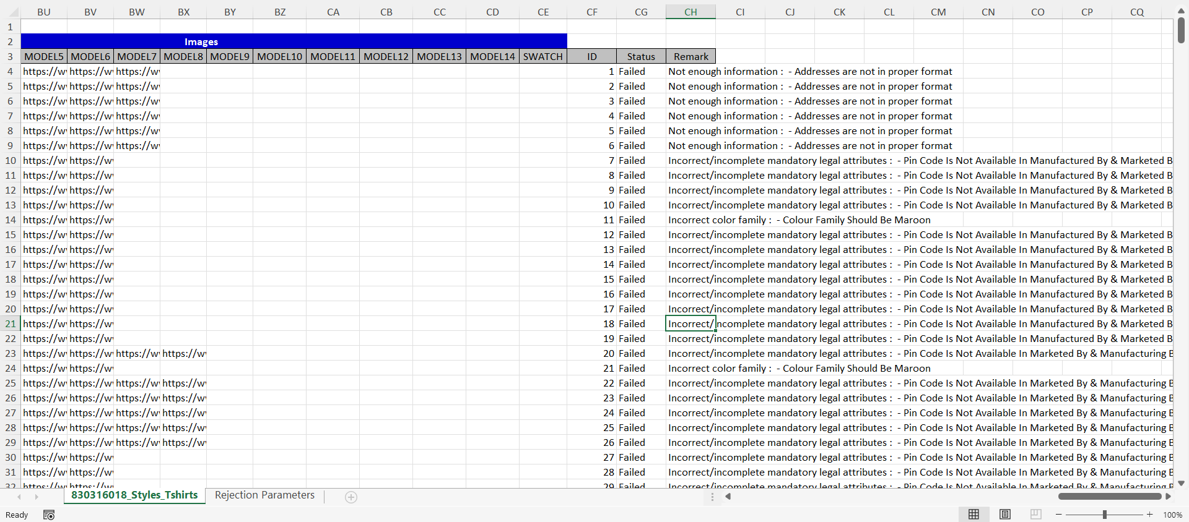Click Failed status for ID 20
1189x522 pixels.
[641, 353]
